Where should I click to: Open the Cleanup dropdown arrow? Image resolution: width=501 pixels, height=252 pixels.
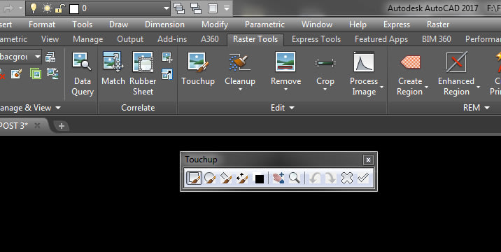(x=240, y=90)
